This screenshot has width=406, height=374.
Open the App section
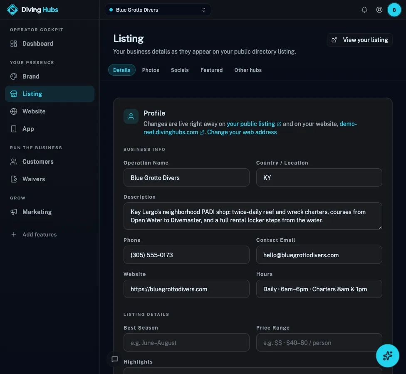50,129
